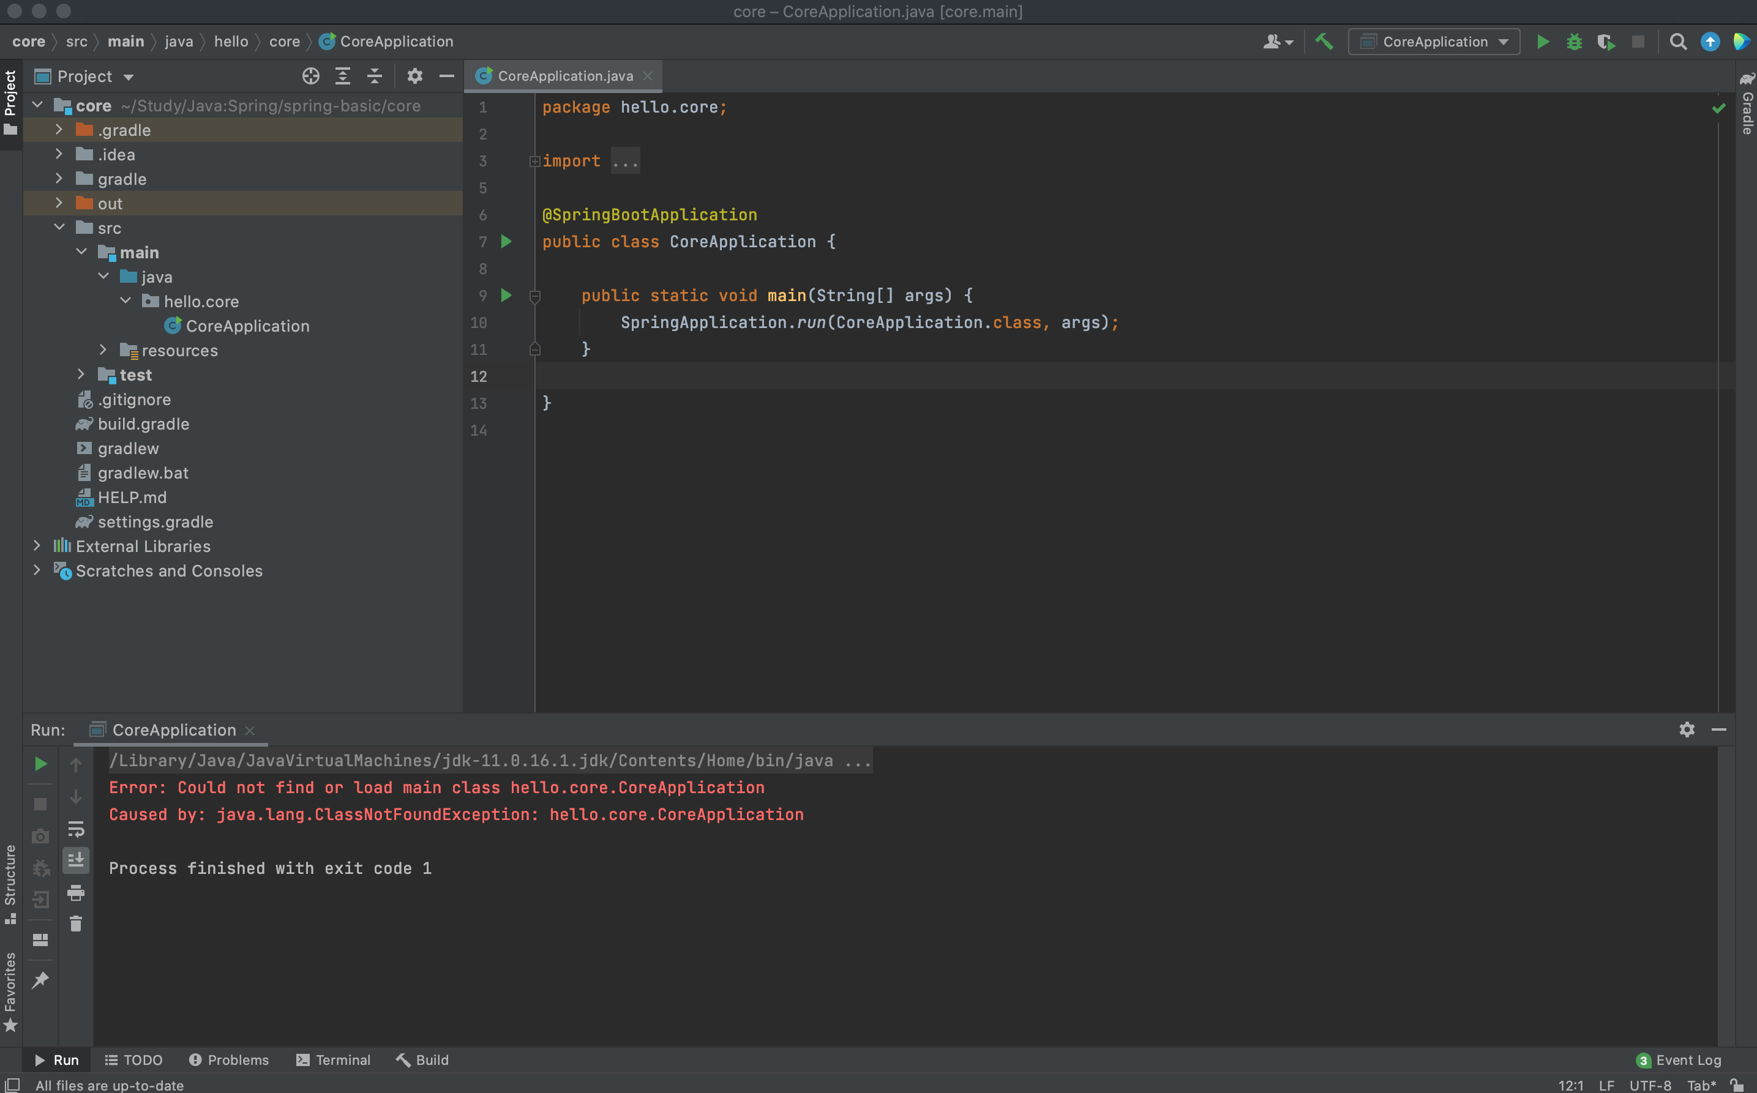Viewport: 1757px width, 1093px height.
Task: Open the user account icon menu
Action: click(x=1278, y=42)
